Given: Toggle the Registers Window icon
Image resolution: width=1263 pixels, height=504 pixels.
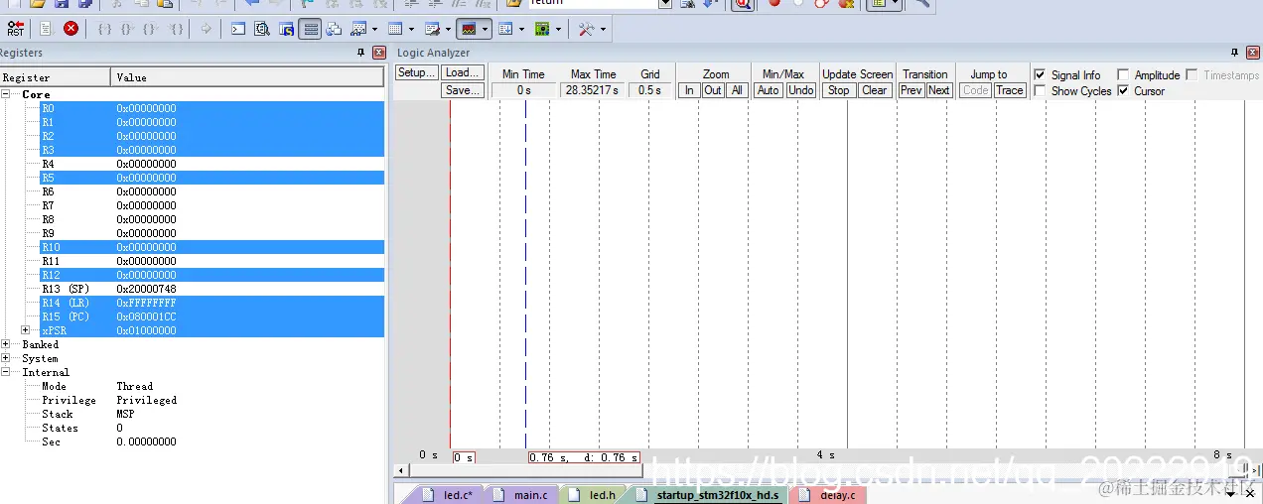Looking at the screenshot, I should (x=311, y=29).
